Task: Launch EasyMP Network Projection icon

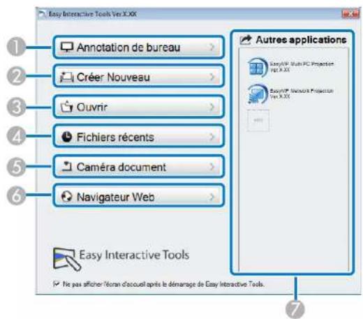Action: tap(258, 94)
